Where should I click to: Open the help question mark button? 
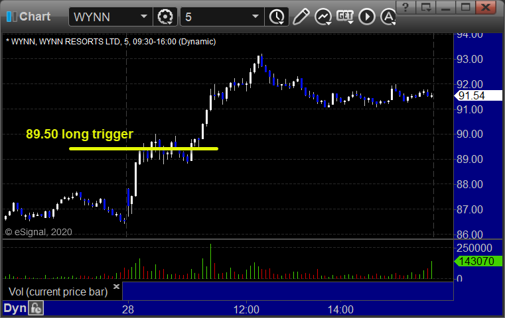405,7
